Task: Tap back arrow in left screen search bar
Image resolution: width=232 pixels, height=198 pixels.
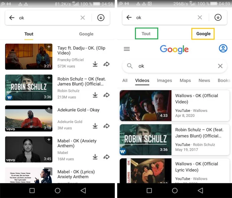Action: pos(12,18)
